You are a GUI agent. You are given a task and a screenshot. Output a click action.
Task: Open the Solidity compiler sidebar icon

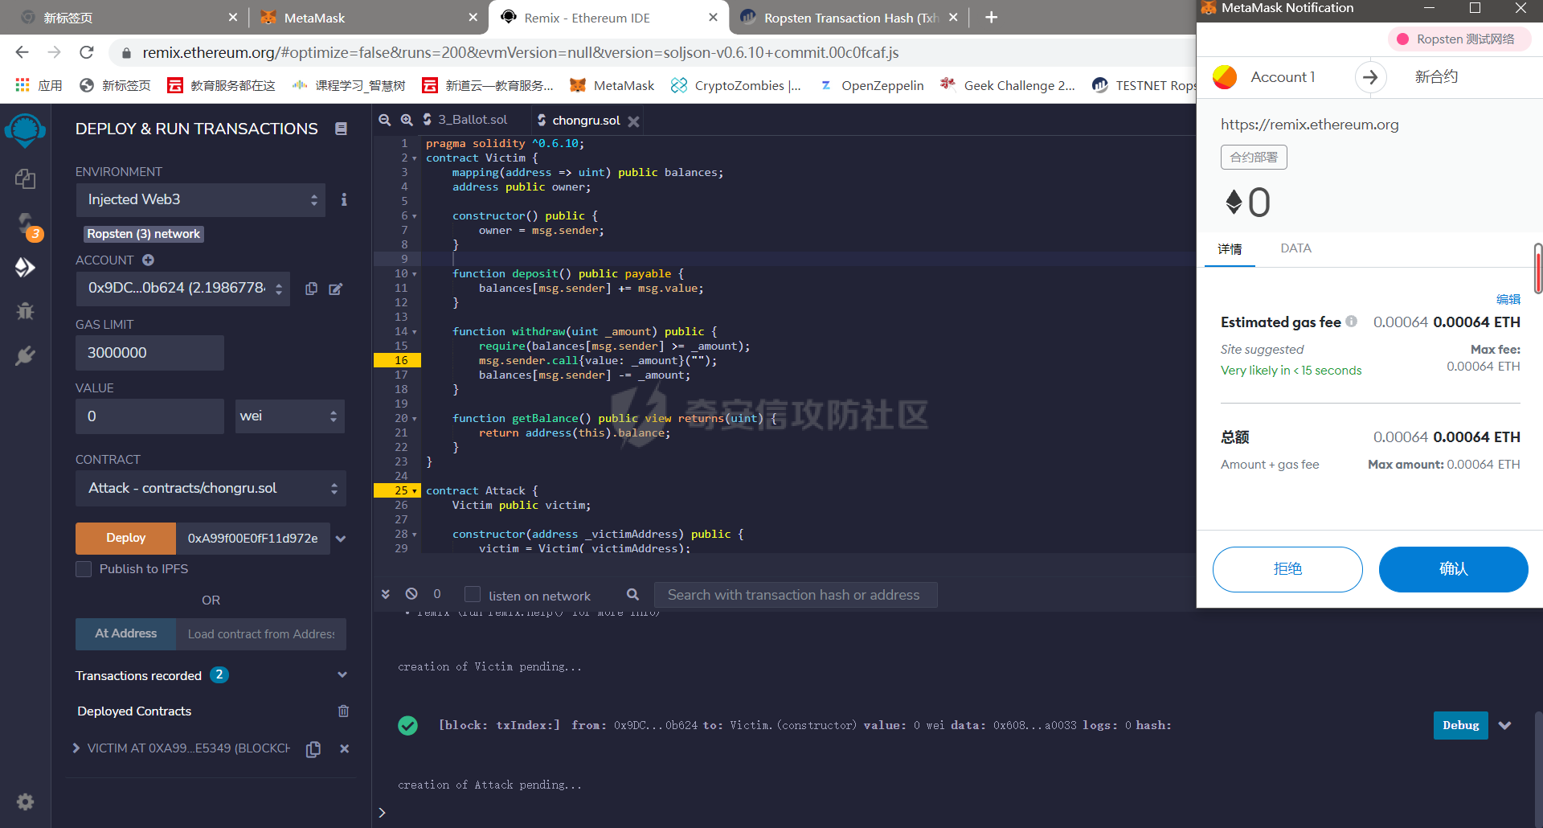point(26,223)
